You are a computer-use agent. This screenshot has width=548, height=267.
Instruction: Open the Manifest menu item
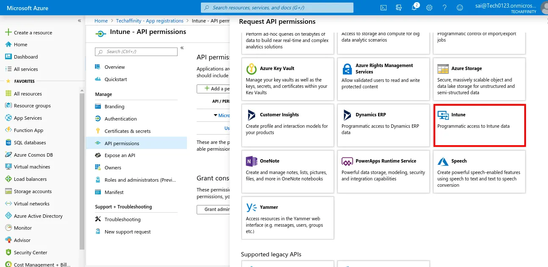coord(109,192)
